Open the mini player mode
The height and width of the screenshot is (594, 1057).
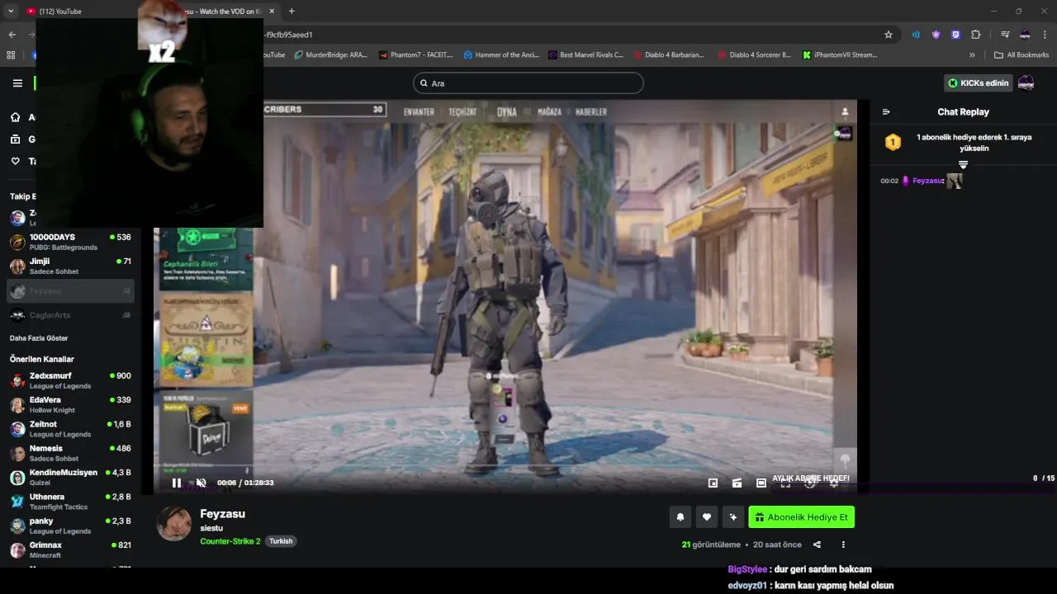713,483
